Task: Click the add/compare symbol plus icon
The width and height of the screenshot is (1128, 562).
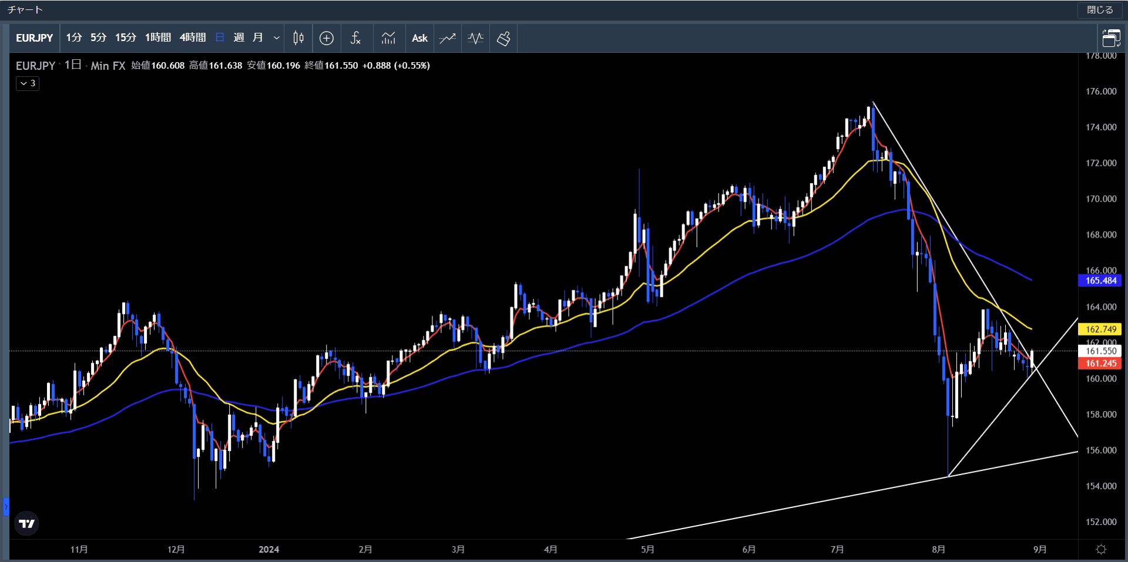Action: click(x=327, y=38)
